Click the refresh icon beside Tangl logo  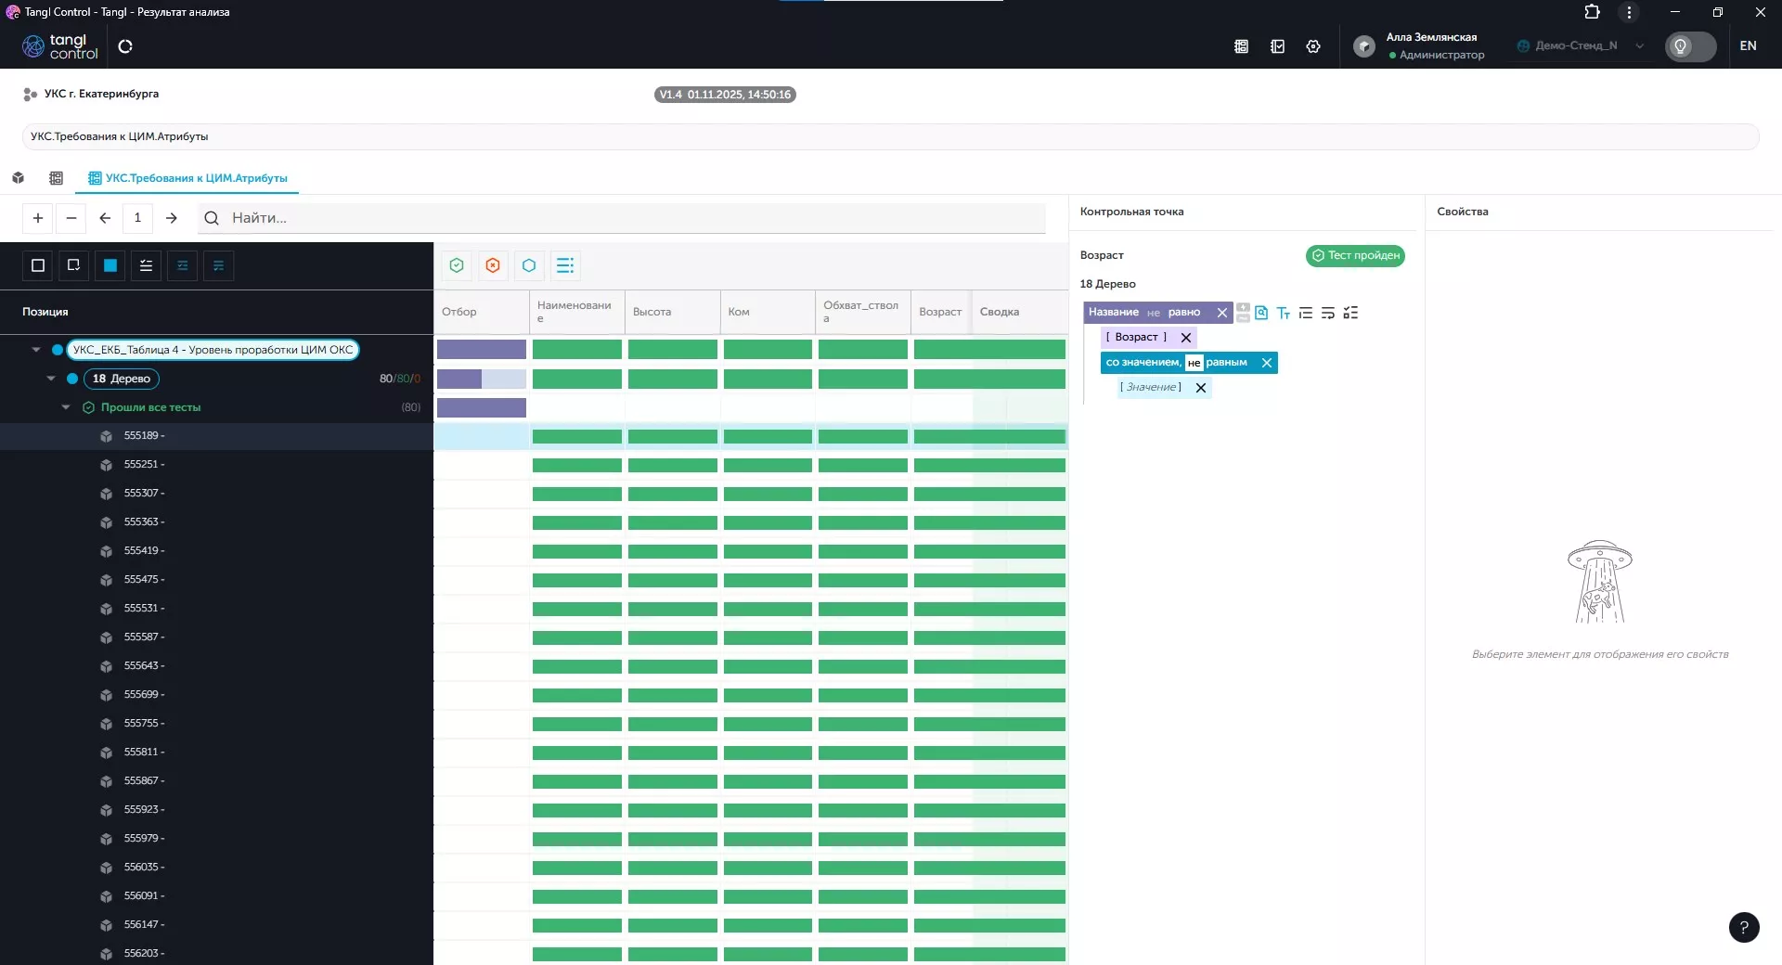click(125, 46)
